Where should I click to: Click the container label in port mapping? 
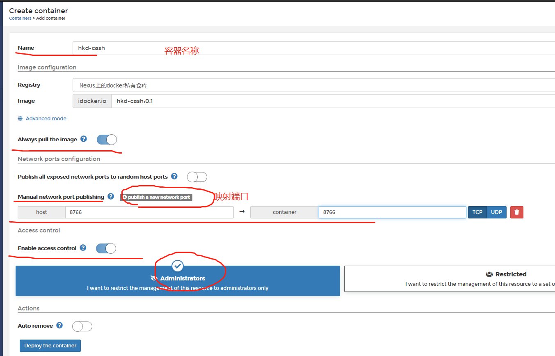tap(284, 212)
